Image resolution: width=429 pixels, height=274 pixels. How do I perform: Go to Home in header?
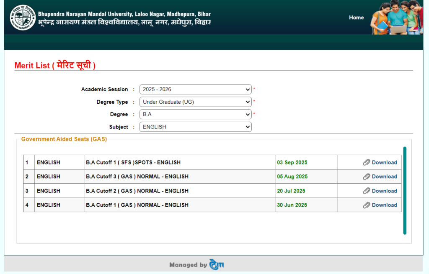[x=356, y=18]
